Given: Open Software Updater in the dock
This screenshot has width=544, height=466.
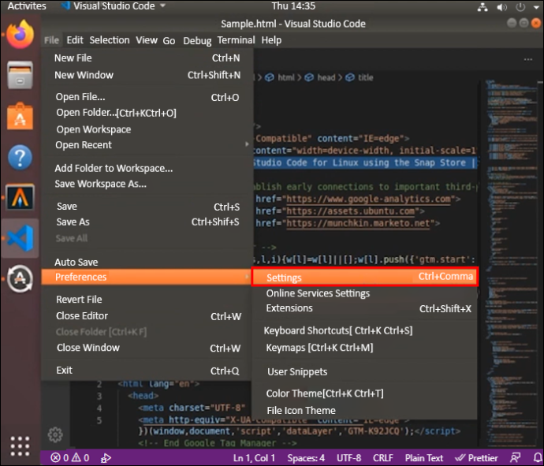Looking at the screenshot, I should pos(20,279).
